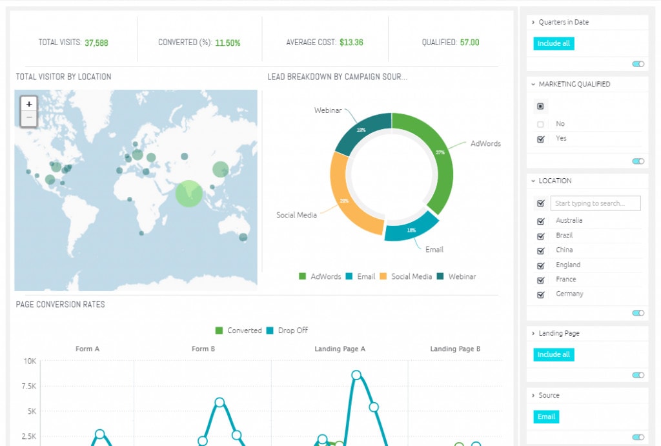
Task: Click the China bubble on the map
Action: pos(220,170)
